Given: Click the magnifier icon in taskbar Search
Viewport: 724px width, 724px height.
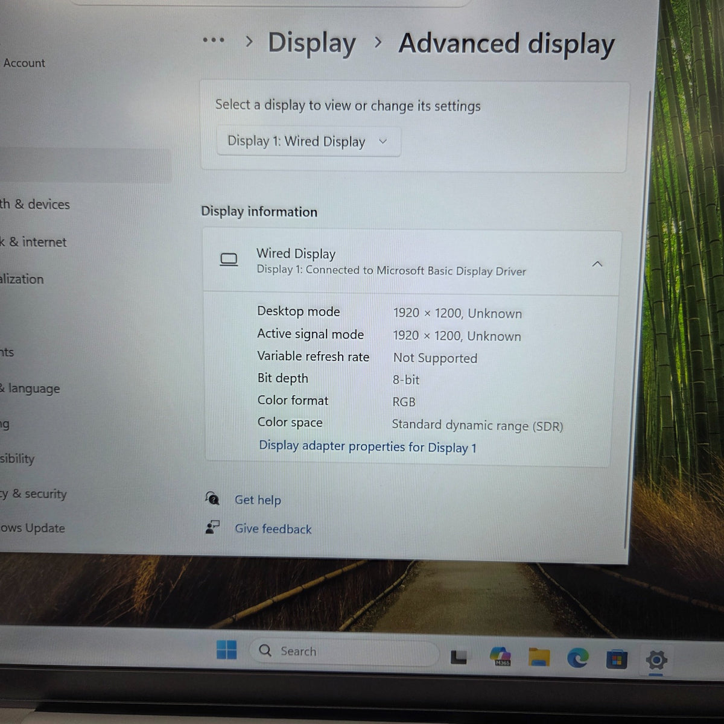Looking at the screenshot, I should [265, 650].
